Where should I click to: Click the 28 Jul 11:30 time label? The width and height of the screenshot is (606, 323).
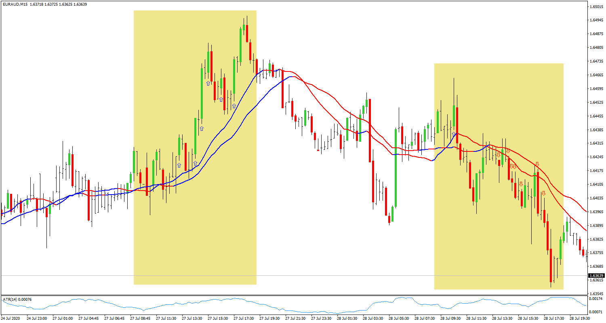tap(477, 319)
